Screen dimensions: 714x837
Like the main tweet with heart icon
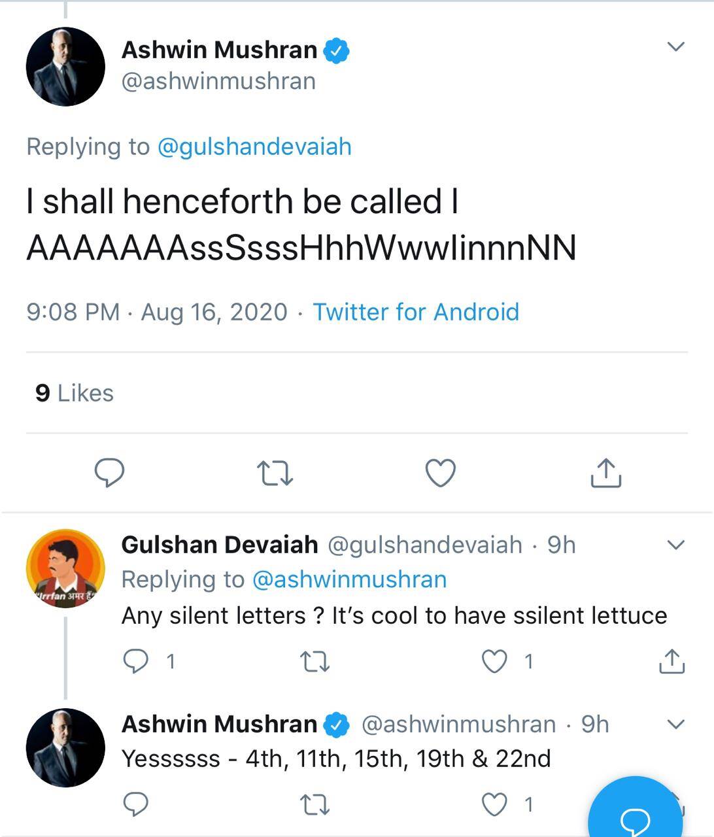[441, 473]
